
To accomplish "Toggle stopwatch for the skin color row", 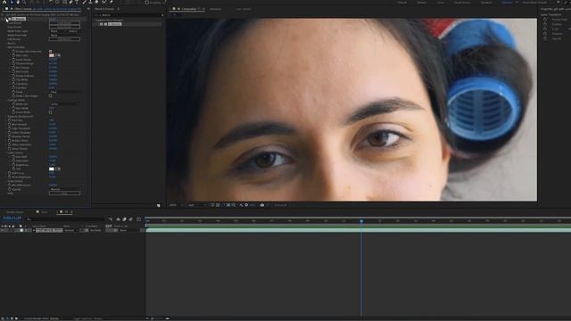I will click(13, 55).
